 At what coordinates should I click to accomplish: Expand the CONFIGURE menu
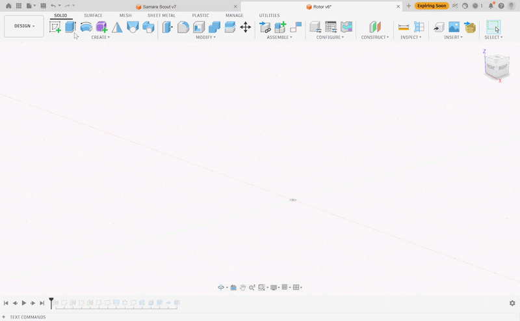click(330, 37)
